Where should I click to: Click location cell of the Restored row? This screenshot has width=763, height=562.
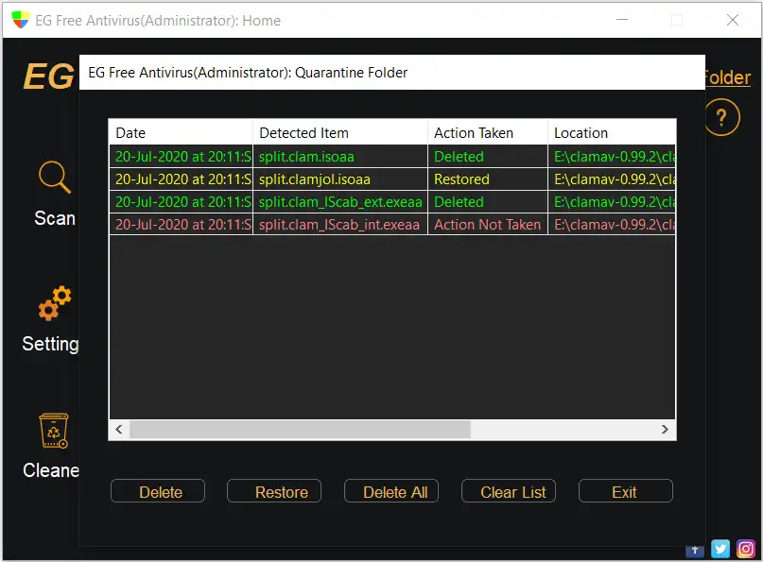[x=612, y=179]
